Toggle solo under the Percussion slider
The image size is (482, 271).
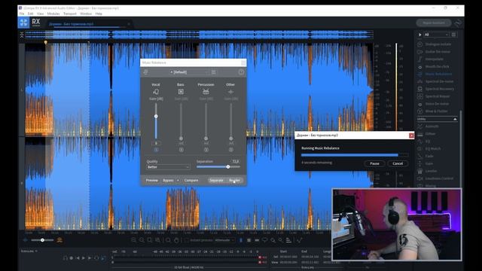pos(206,150)
